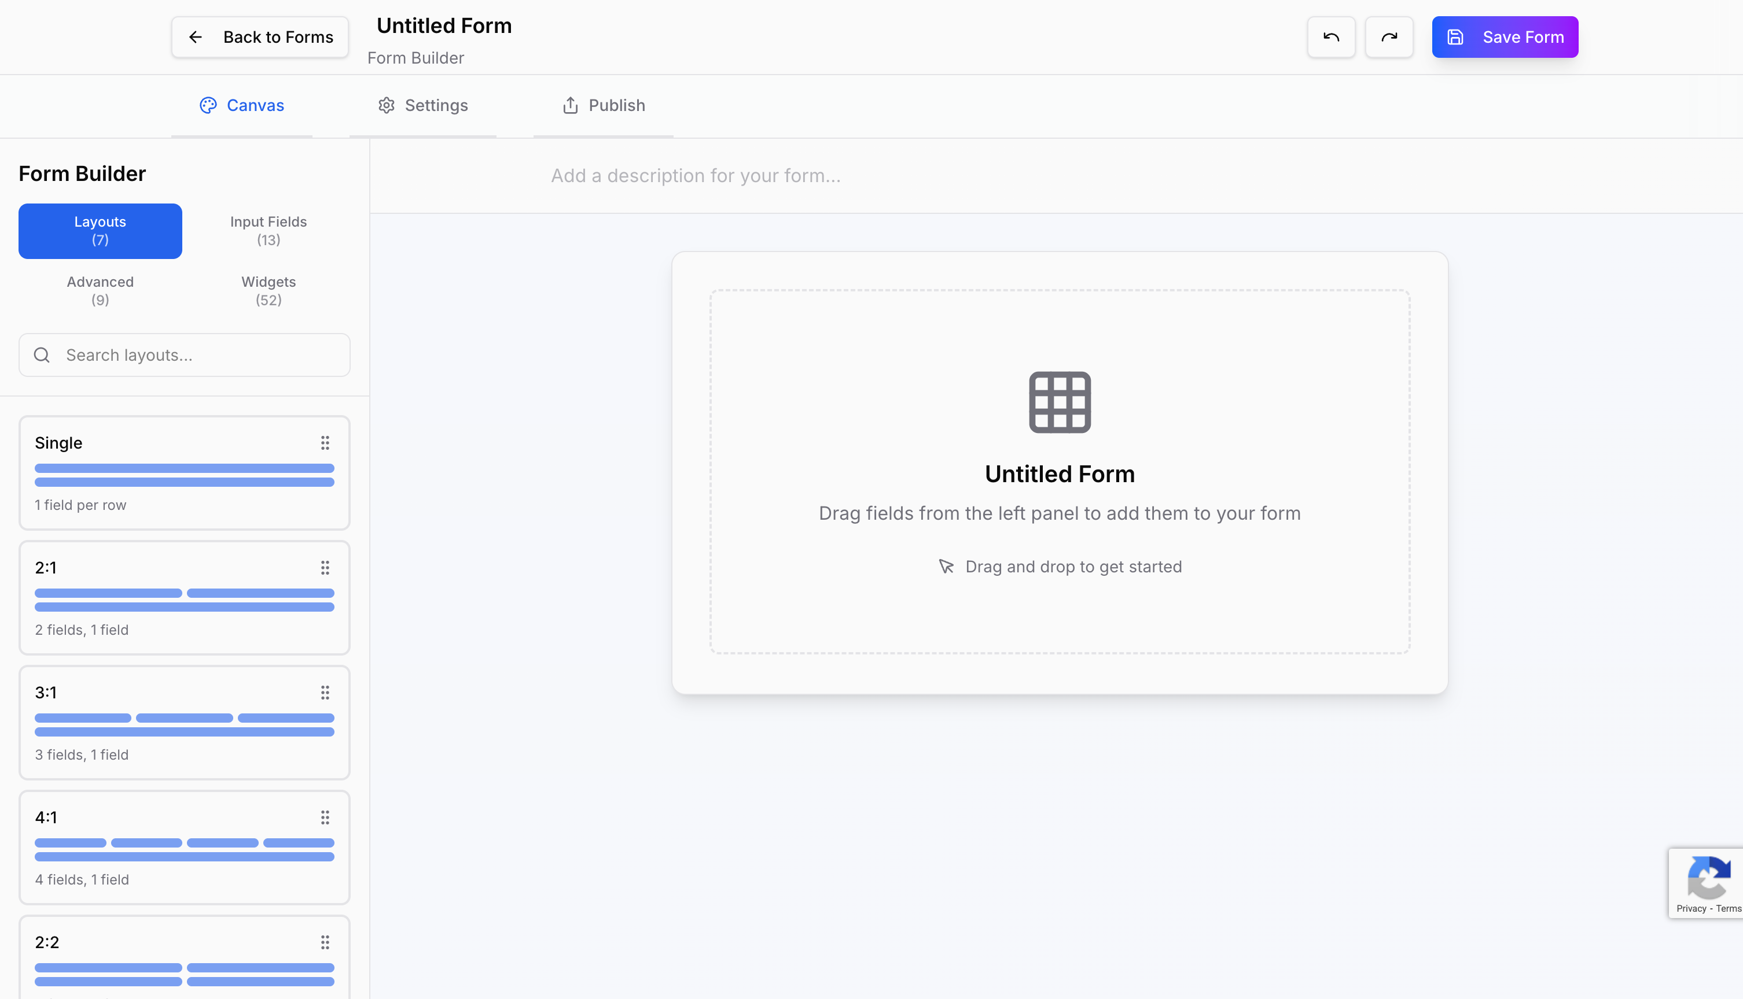This screenshot has height=999, width=1743.
Task: Click the redo arrow icon
Action: click(x=1389, y=36)
